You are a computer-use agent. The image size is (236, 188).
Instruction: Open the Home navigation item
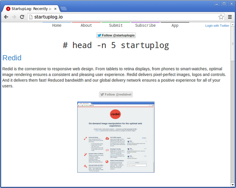coord(57,25)
